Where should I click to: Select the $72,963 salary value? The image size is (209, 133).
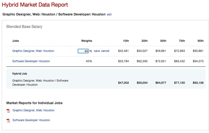coord(179,51)
